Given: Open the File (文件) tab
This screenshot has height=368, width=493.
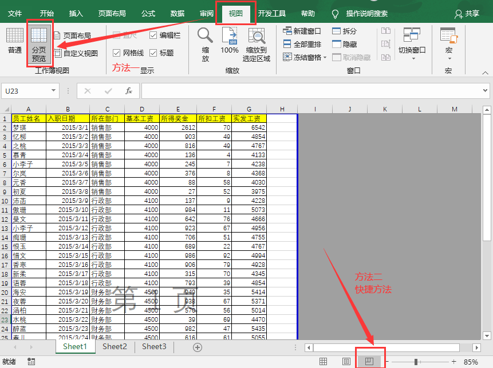Looking at the screenshot, I should (x=15, y=14).
